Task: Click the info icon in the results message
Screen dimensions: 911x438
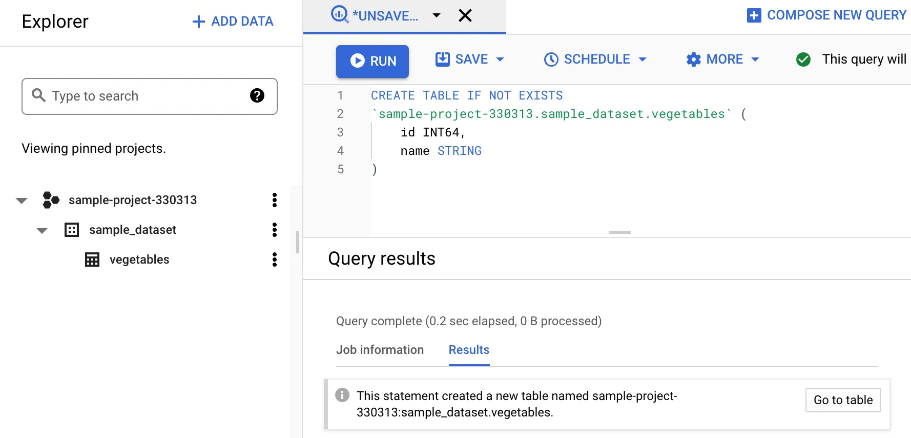Action: (342, 395)
